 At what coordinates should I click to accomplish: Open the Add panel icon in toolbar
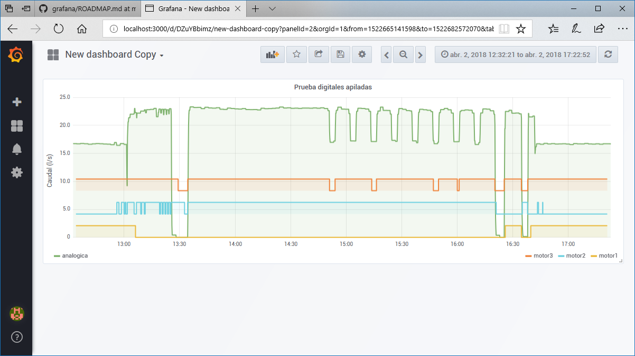272,54
